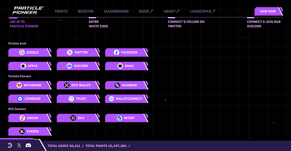This screenshot has width=291, height=151.
Task: Click the 'Particle Connect' section label
Action: click(x=20, y=76)
